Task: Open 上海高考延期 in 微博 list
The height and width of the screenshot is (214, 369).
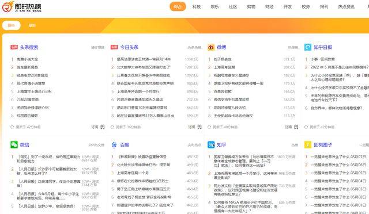Action: point(224,67)
